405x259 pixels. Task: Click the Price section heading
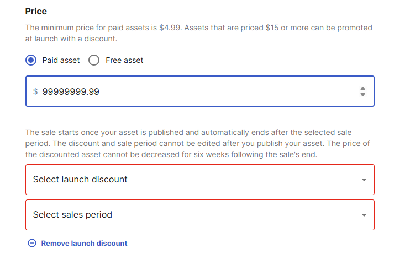[x=36, y=12]
